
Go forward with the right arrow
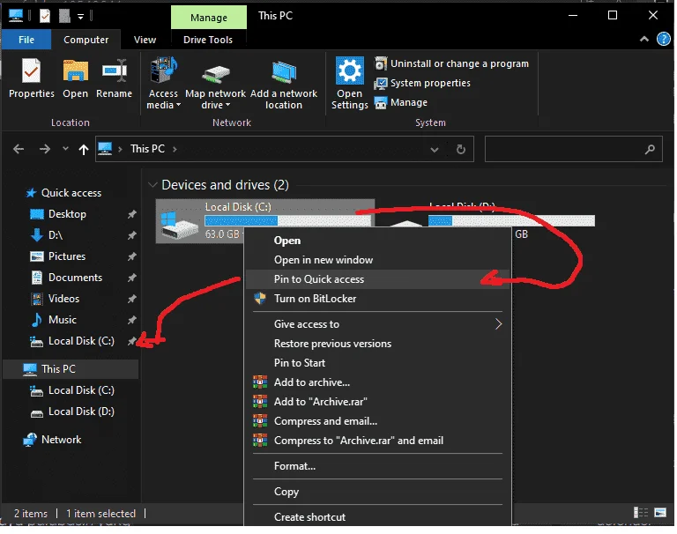44,150
